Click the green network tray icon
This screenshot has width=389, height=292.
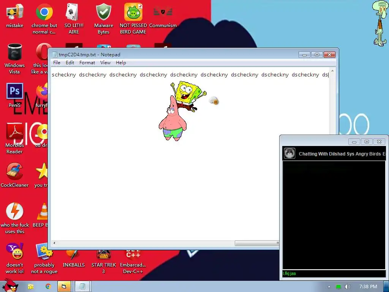[338, 287]
